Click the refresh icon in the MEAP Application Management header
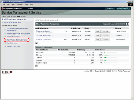 click(128, 24)
